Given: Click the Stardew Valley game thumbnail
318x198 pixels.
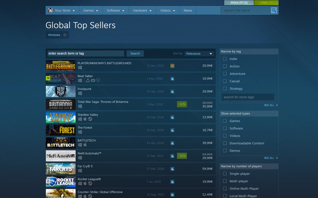Looking at the screenshot, I should pyautogui.click(x=61, y=117).
